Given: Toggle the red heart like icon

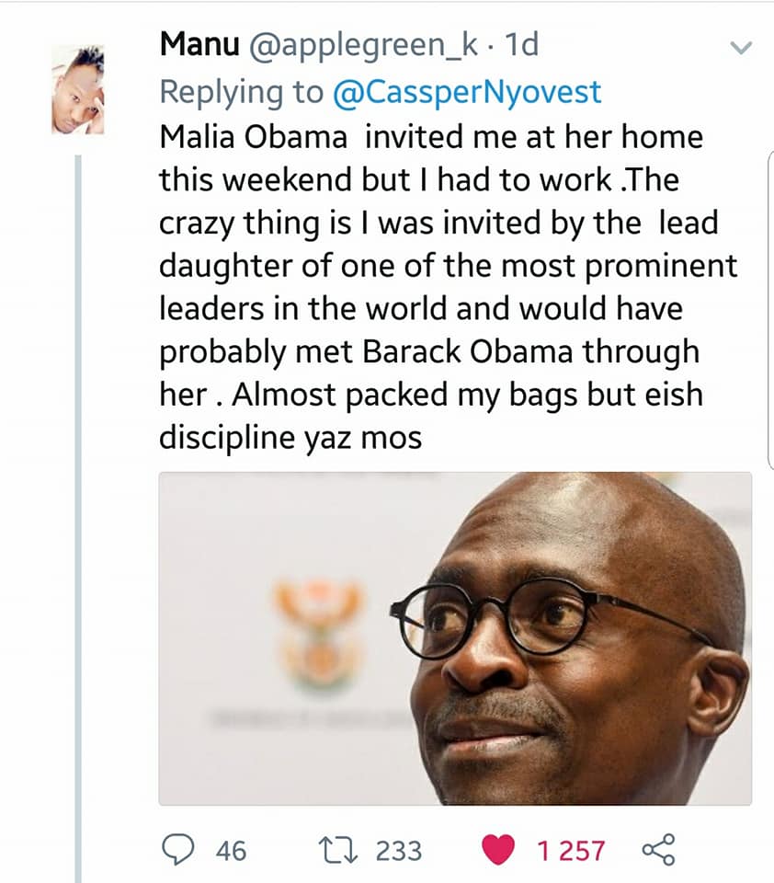Looking at the screenshot, I should click(x=498, y=850).
